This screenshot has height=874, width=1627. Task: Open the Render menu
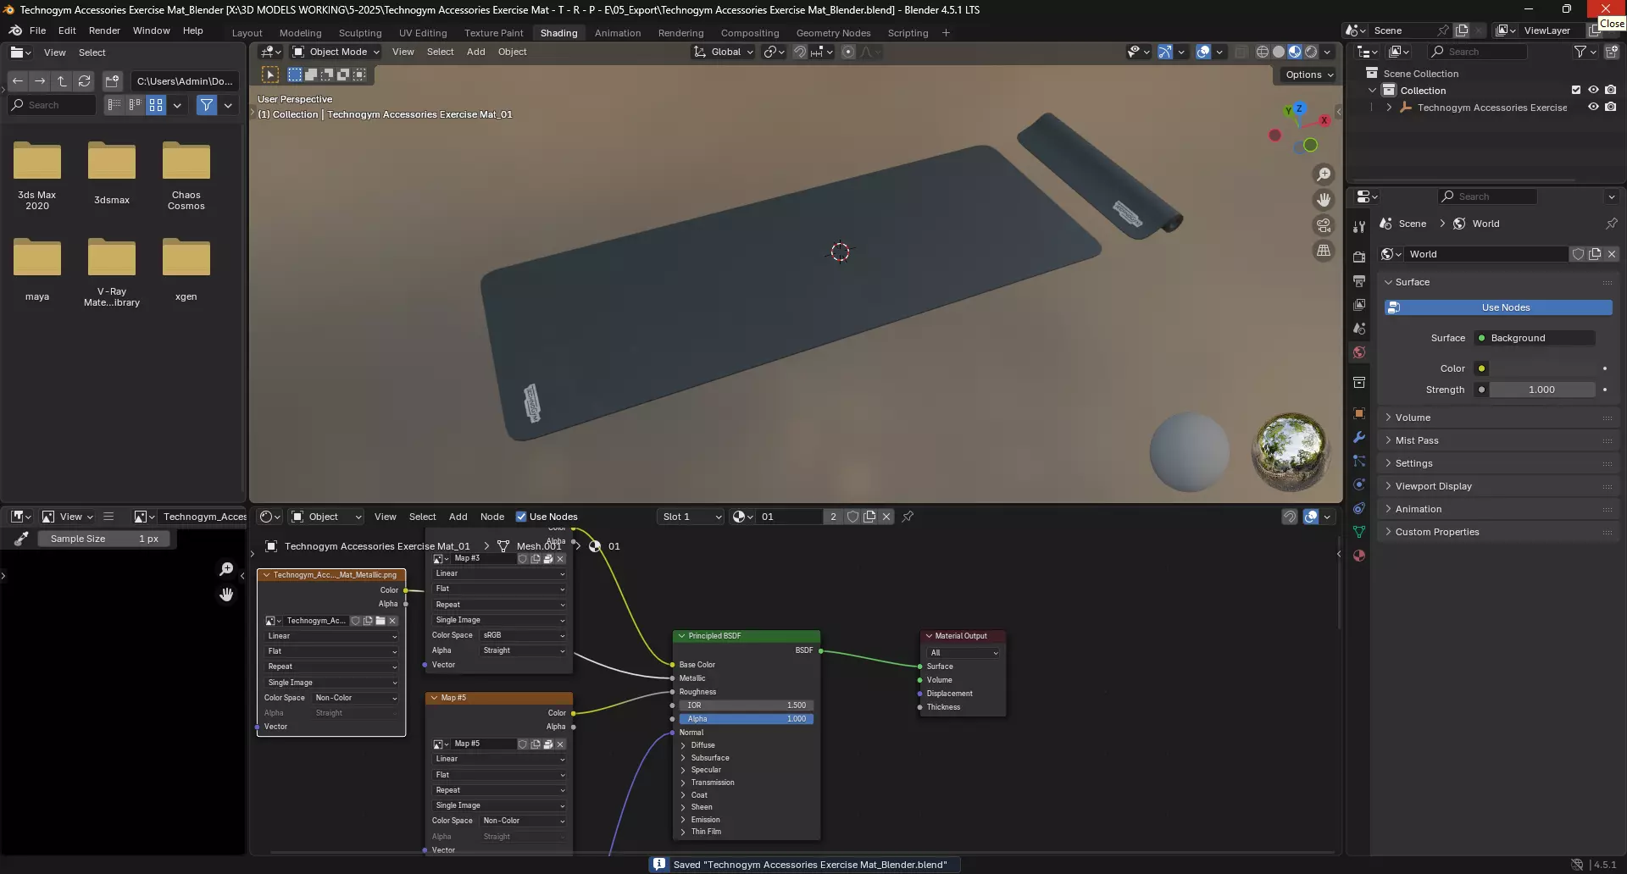coord(104,30)
